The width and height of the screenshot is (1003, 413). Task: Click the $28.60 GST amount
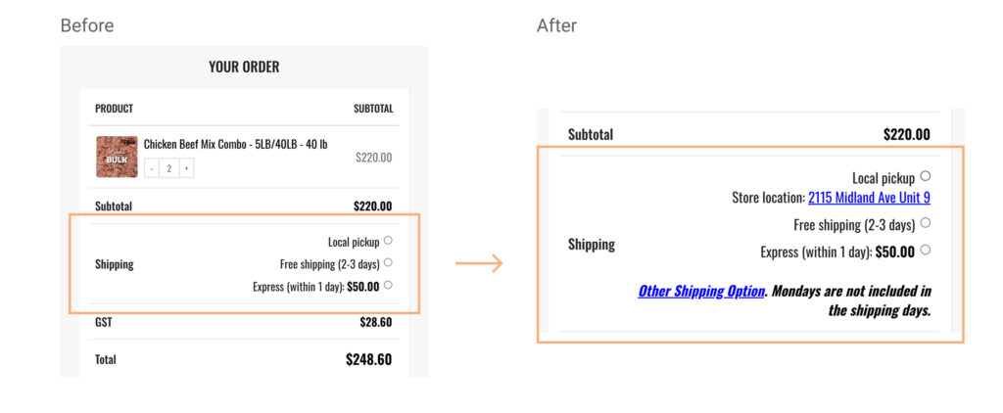coord(375,321)
